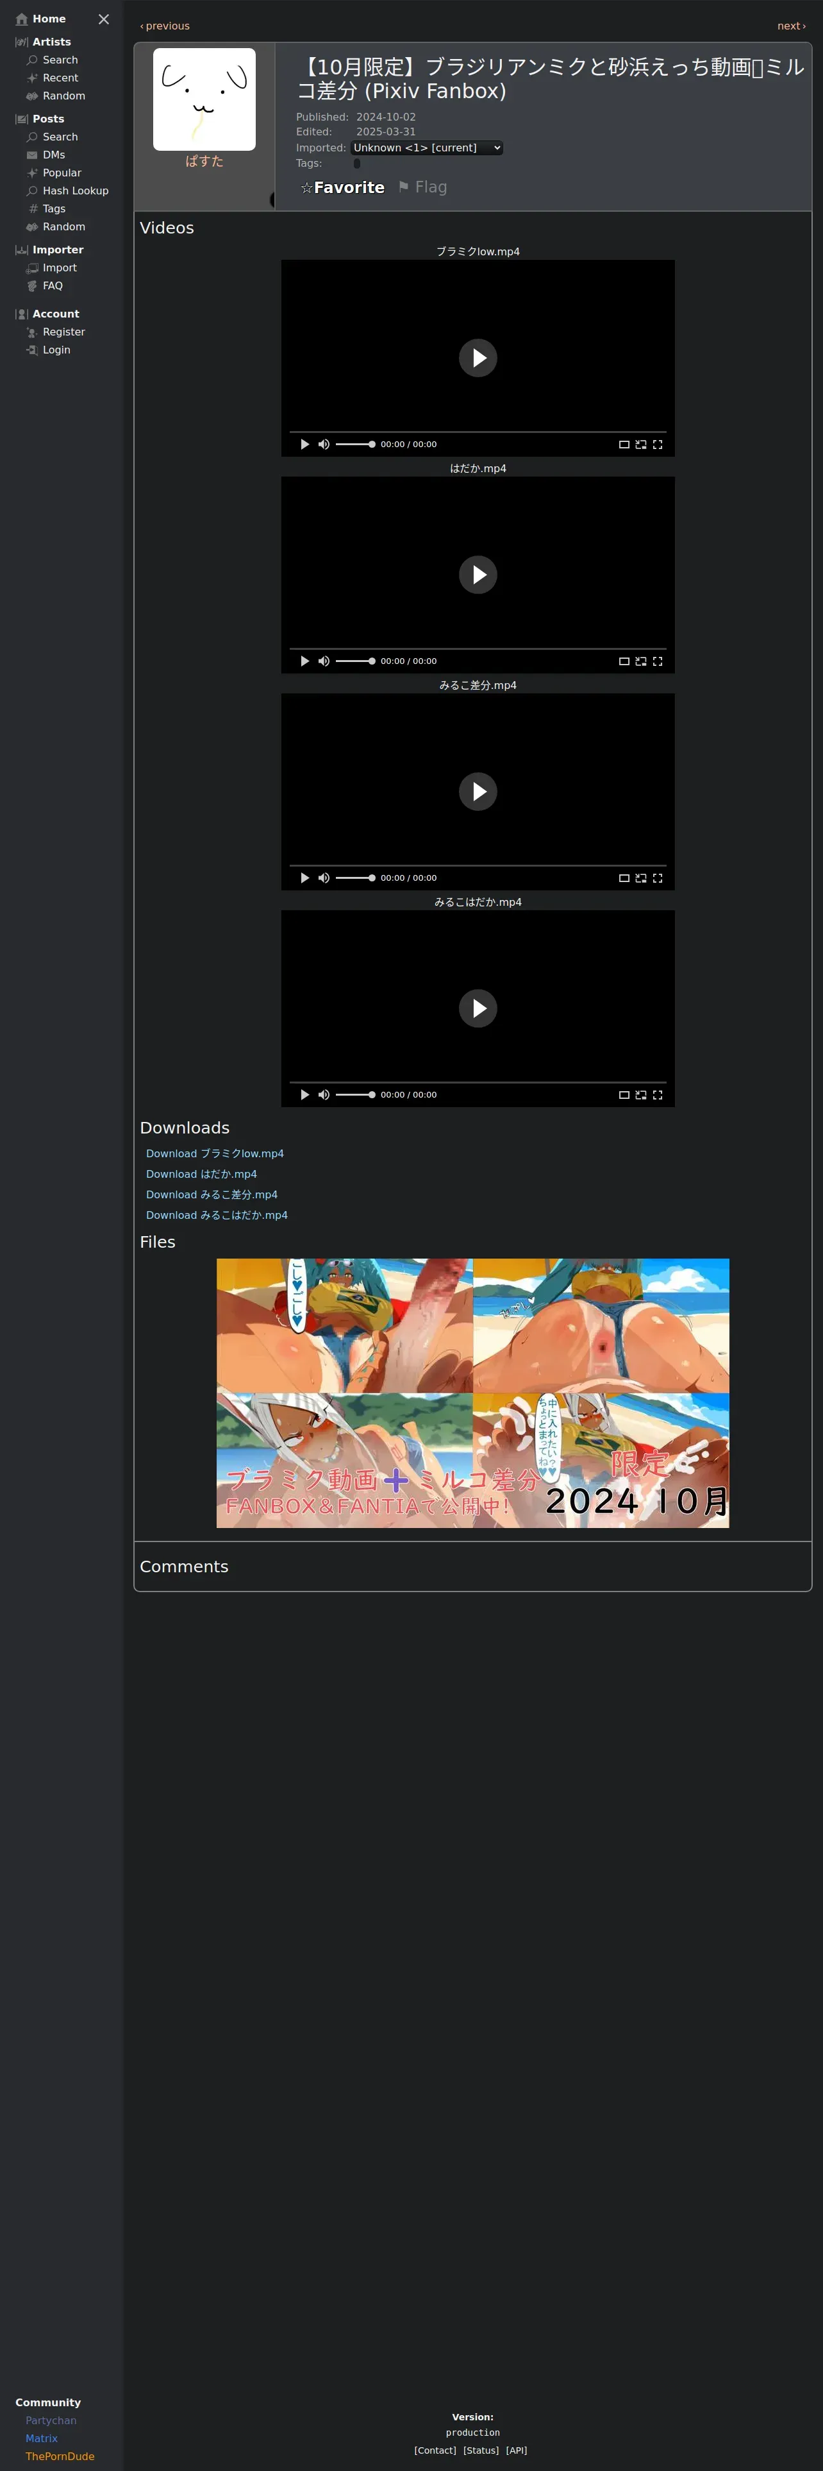The width and height of the screenshot is (823, 2471).
Task: Play the みるこ差分.mp4 video via center button
Action: click(x=478, y=792)
